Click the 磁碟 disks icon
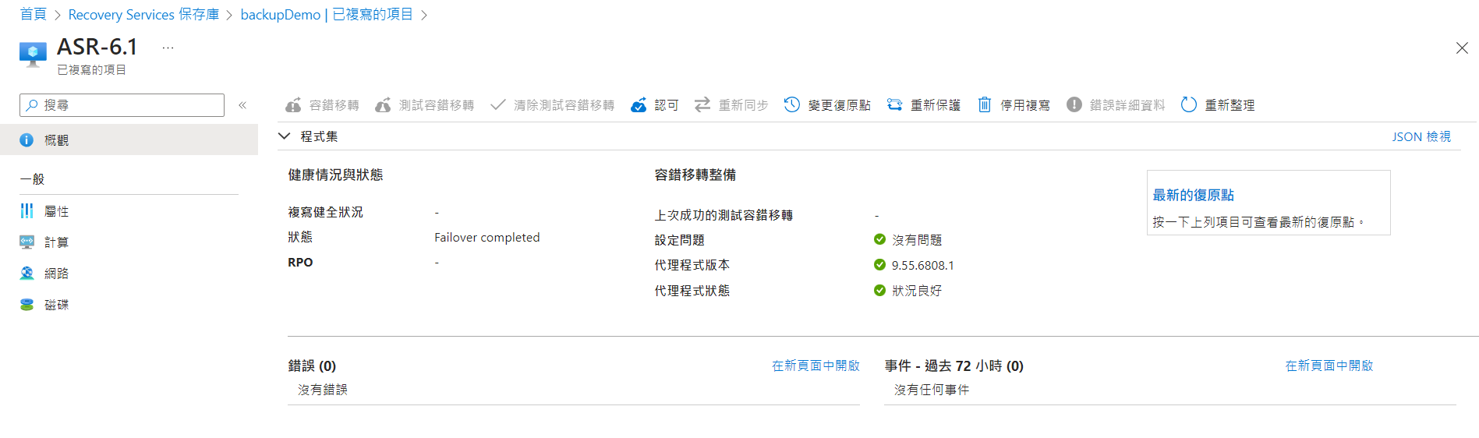1479x438 pixels. [x=27, y=305]
